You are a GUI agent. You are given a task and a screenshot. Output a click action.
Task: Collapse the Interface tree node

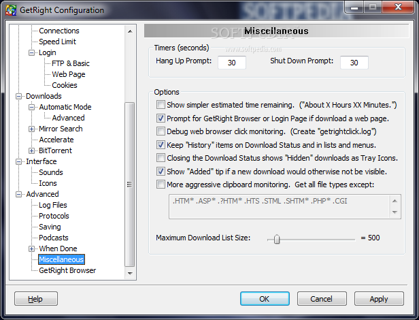[x=18, y=161]
